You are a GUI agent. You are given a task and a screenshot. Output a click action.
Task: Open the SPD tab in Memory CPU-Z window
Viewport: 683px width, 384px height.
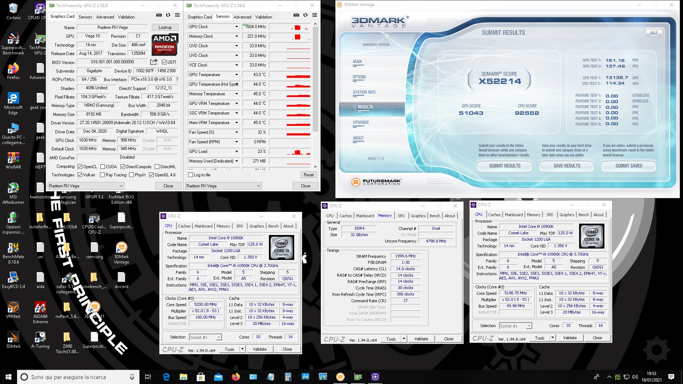pyautogui.click(x=401, y=215)
